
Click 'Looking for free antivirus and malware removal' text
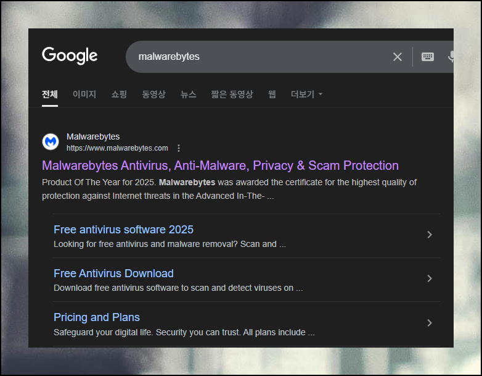point(170,244)
